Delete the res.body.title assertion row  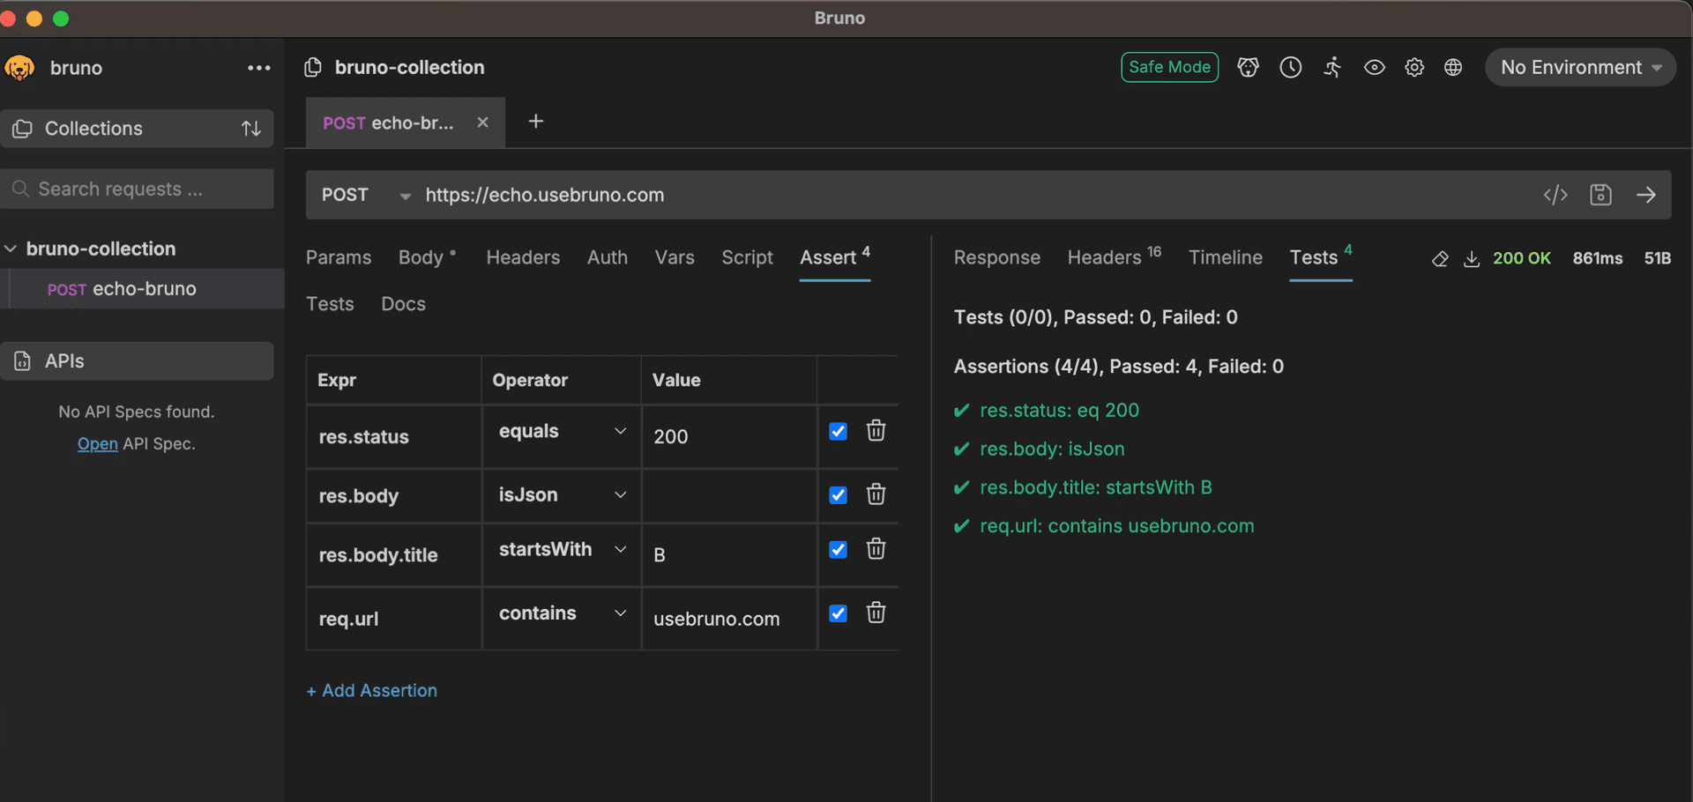click(x=876, y=549)
